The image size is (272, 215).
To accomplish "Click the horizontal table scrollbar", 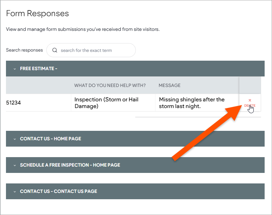I will [x=198, y=117].
